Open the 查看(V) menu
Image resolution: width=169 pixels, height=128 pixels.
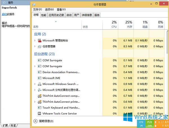tap(61, 10)
